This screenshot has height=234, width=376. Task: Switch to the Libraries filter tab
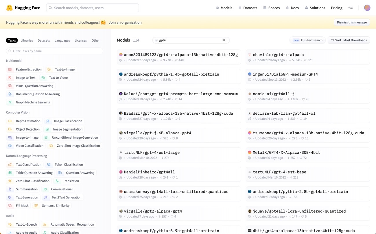[27, 40]
